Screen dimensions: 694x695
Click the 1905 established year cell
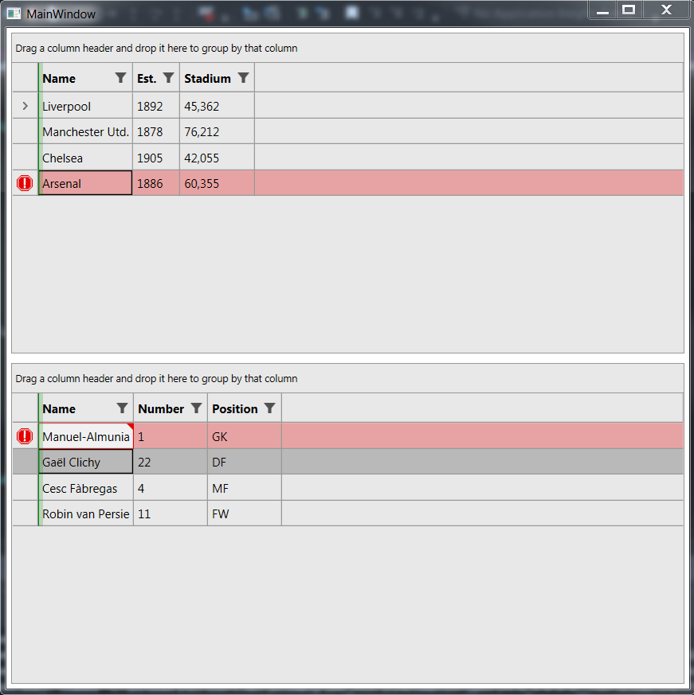[x=156, y=158]
